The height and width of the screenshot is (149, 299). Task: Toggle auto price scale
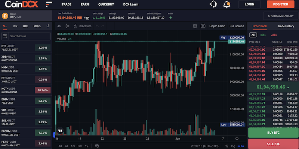[241, 146]
